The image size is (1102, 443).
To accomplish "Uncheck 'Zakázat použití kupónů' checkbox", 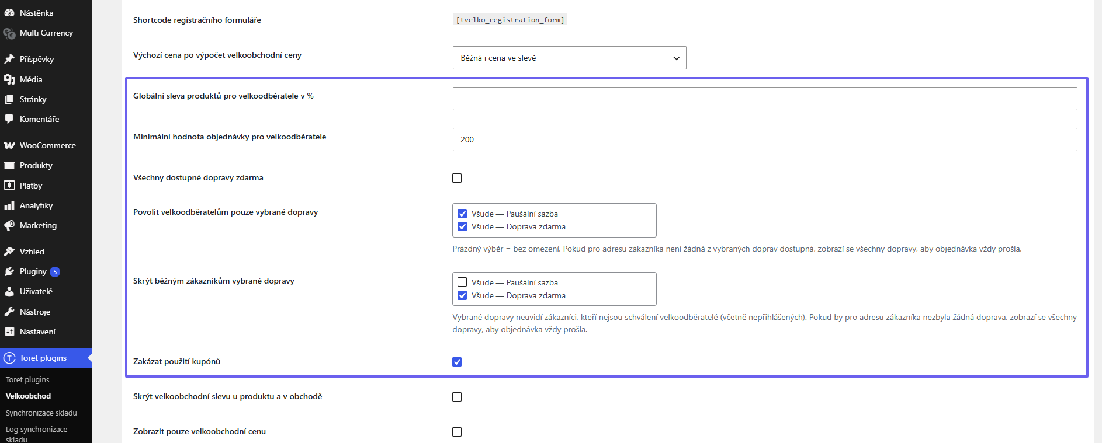I will click(x=457, y=362).
